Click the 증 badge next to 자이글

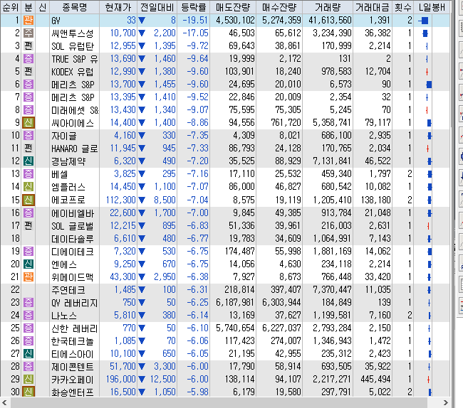coord(28,136)
